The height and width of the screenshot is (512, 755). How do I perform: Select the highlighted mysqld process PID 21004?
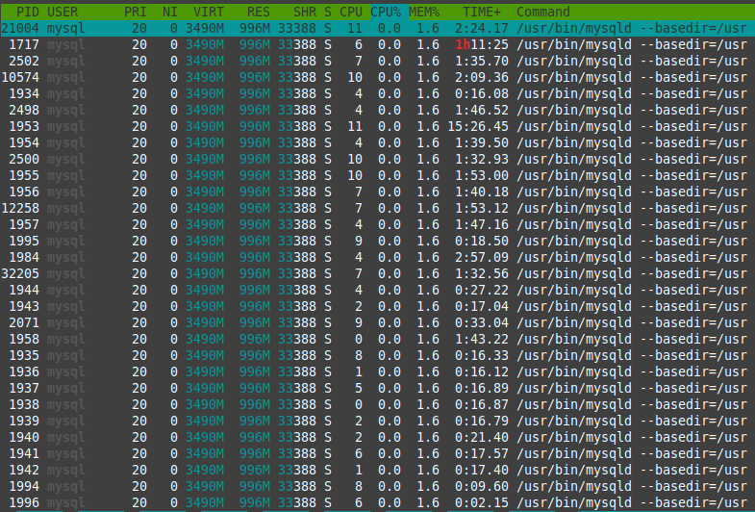click(x=21, y=28)
